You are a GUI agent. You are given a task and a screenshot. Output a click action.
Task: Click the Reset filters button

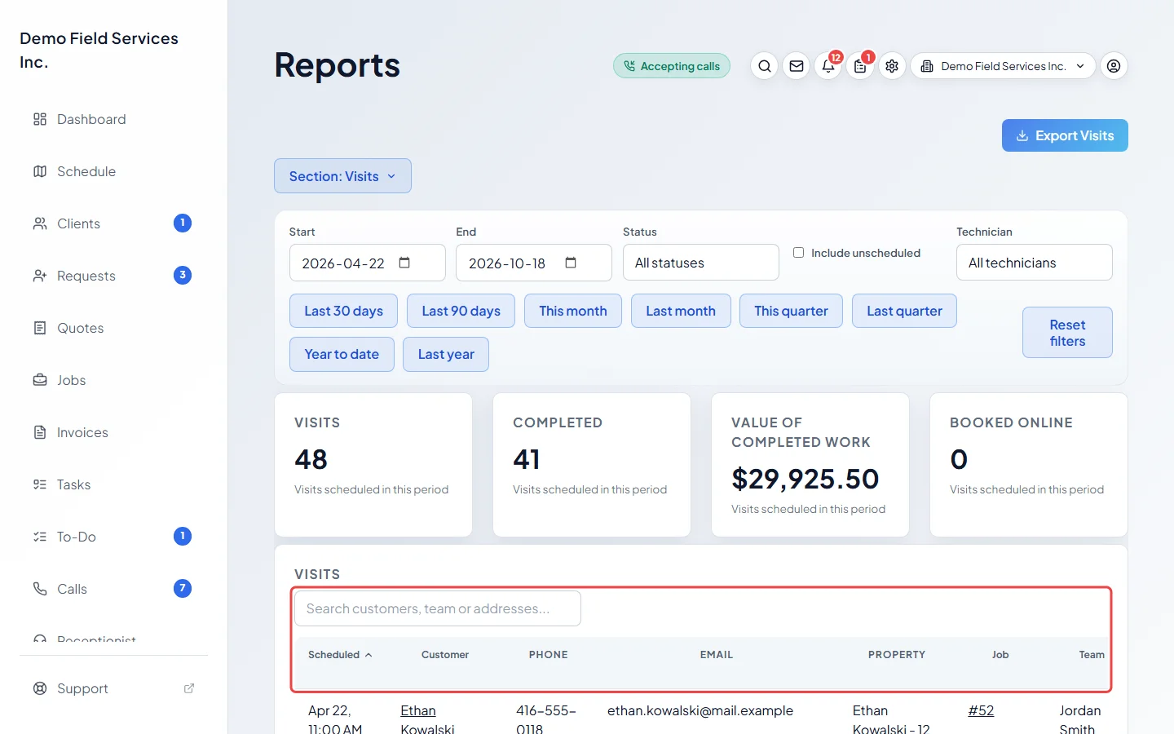pyautogui.click(x=1067, y=333)
